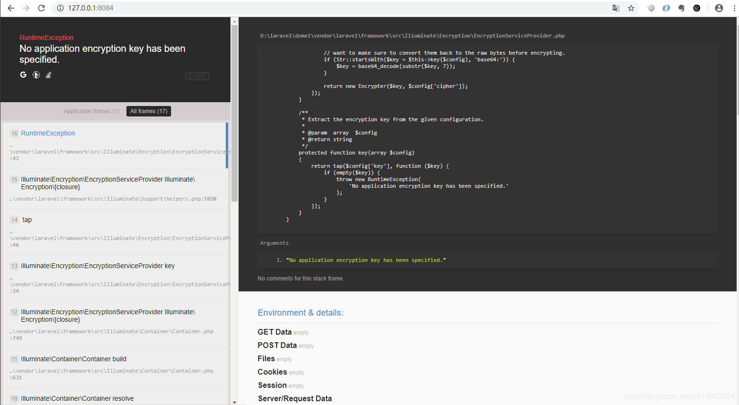Click the POST Data label
Screen dimensions: 739x405
click(277, 346)
